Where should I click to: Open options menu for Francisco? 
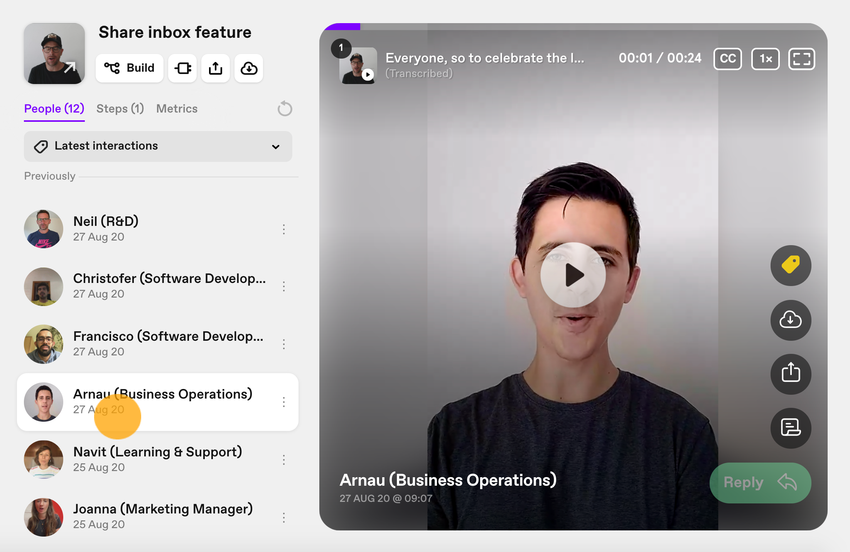click(284, 344)
